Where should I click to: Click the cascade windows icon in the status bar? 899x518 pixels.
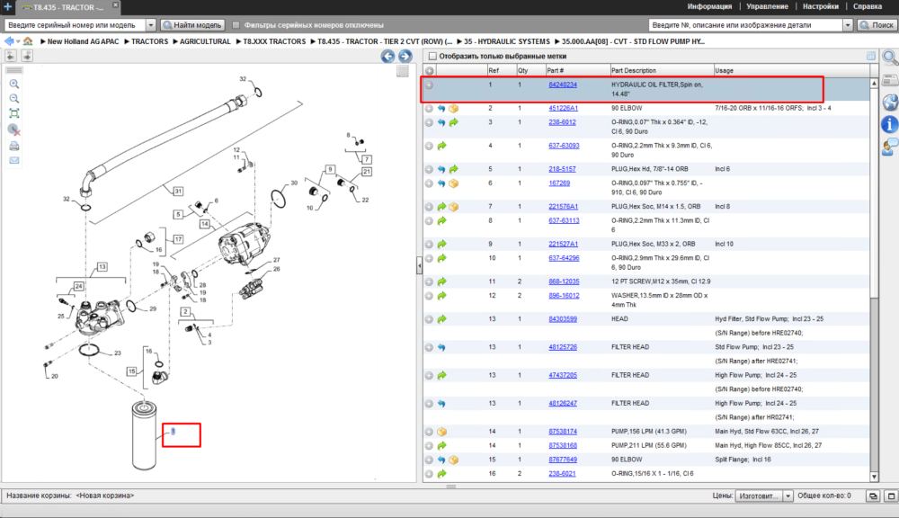(873, 496)
